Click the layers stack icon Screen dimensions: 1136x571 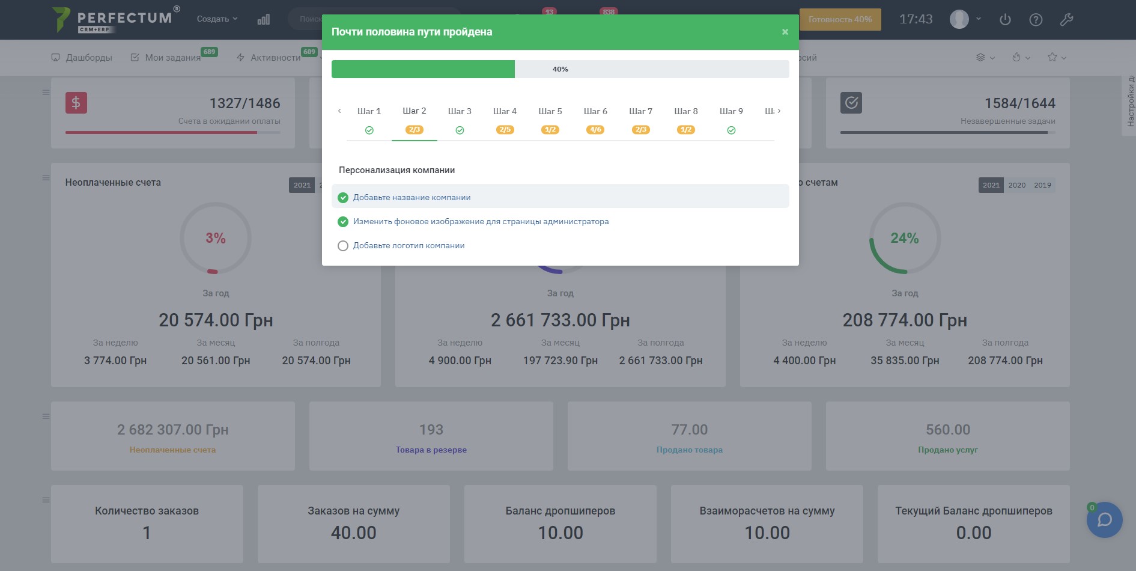(x=980, y=58)
